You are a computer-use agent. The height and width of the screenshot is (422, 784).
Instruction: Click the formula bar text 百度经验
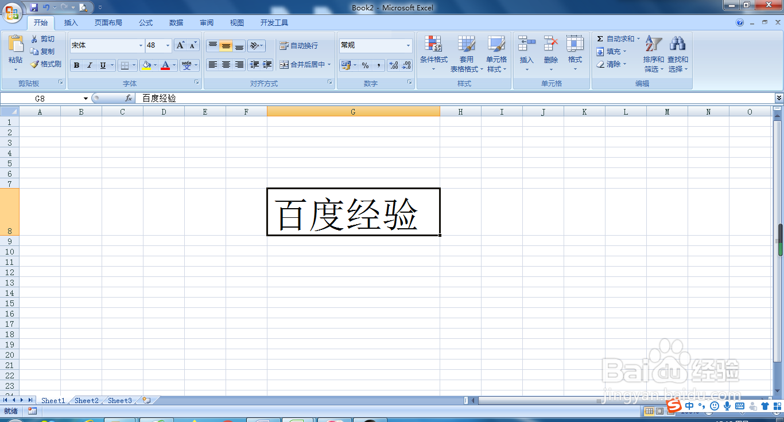(x=159, y=98)
